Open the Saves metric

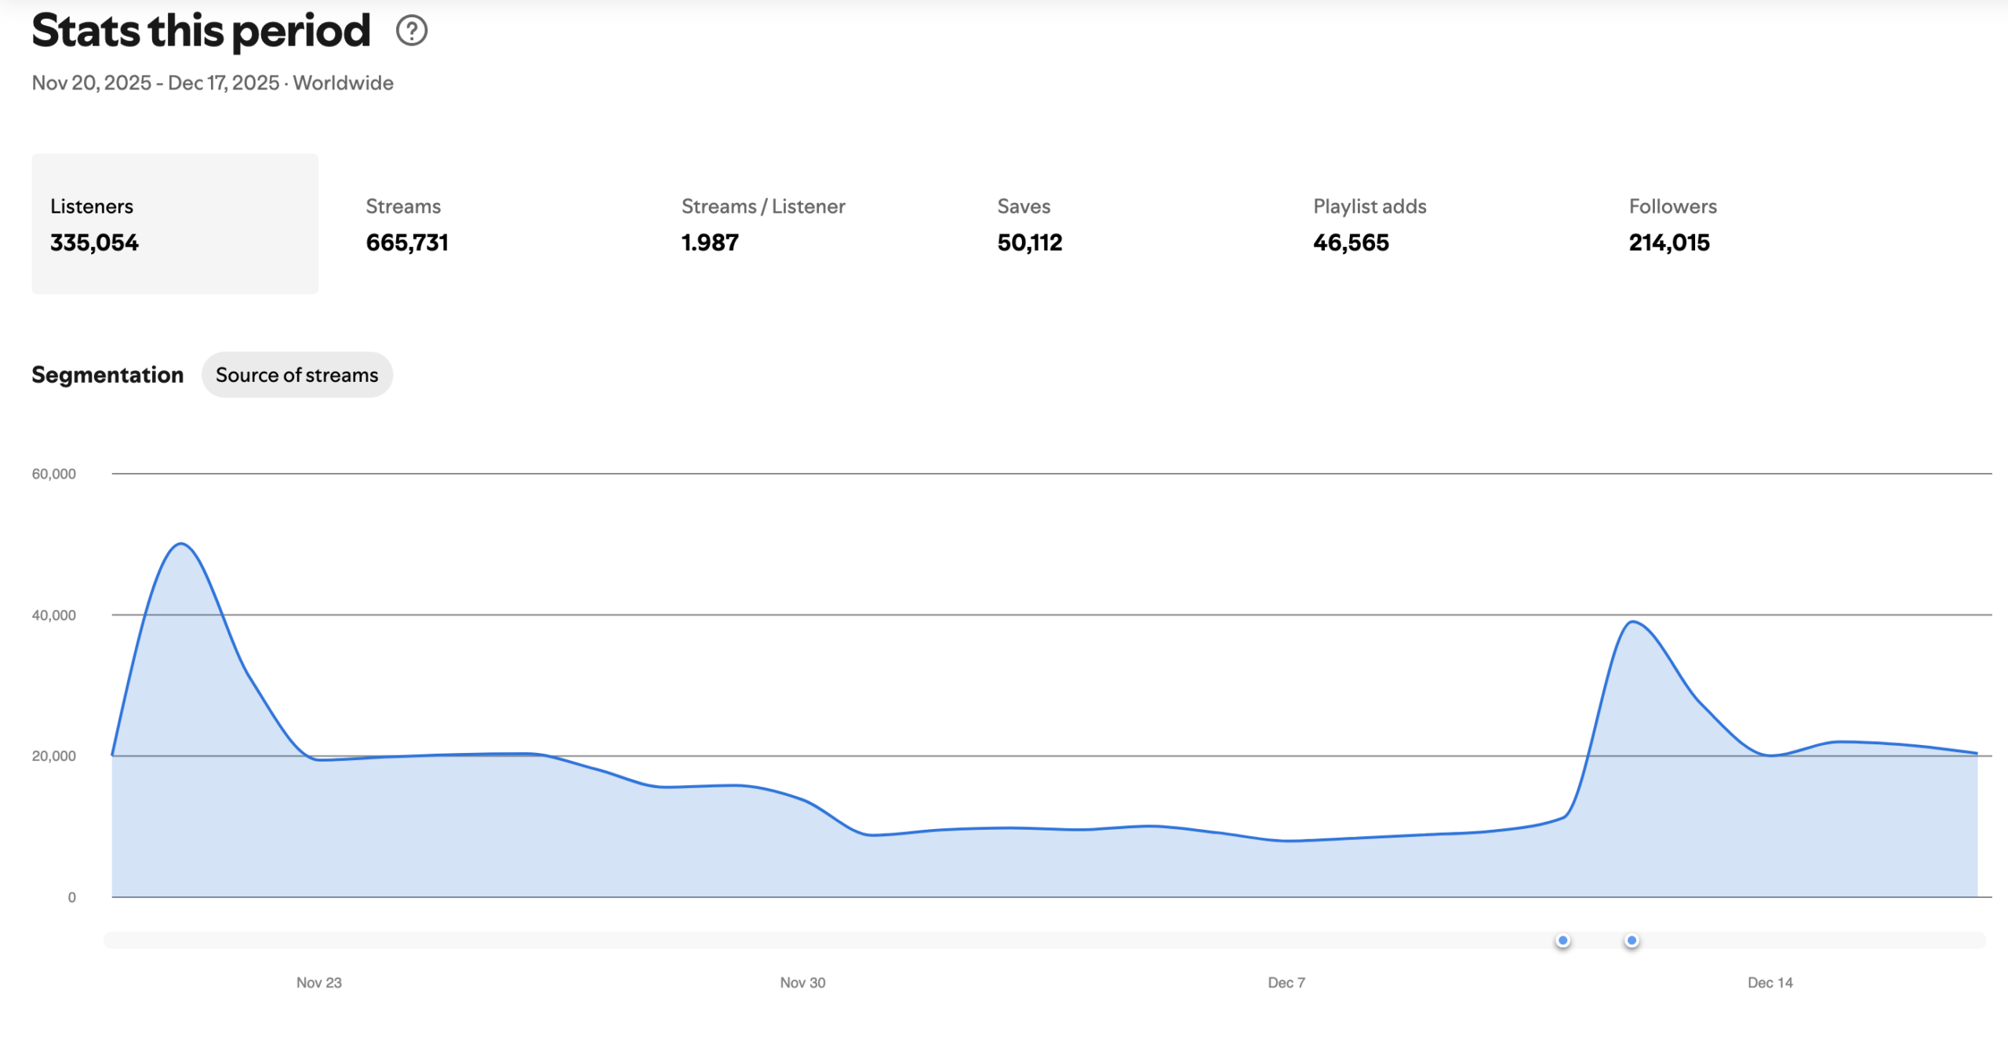(x=1029, y=224)
